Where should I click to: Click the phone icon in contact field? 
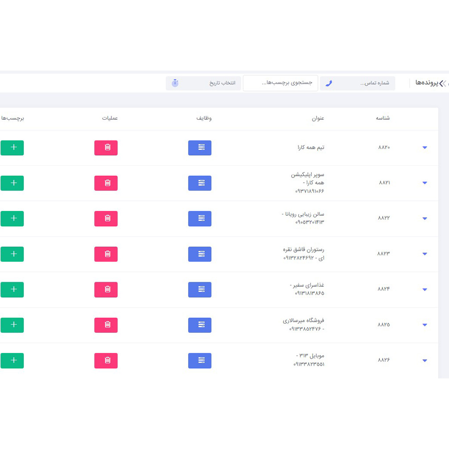328,83
